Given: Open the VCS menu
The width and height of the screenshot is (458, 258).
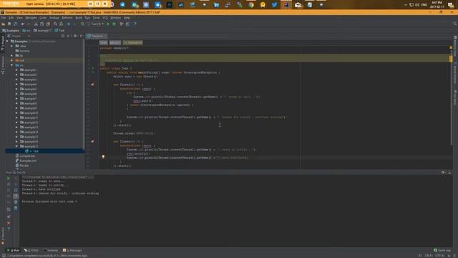Looking at the screenshot, I should tap(105, 18).
